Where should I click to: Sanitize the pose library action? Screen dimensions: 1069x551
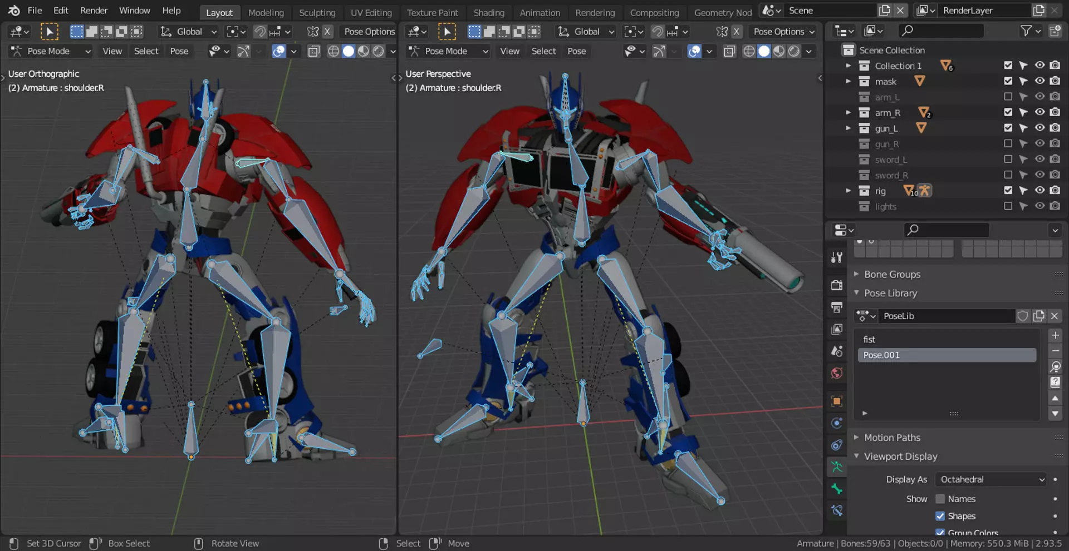click(x=1055, y=382)
